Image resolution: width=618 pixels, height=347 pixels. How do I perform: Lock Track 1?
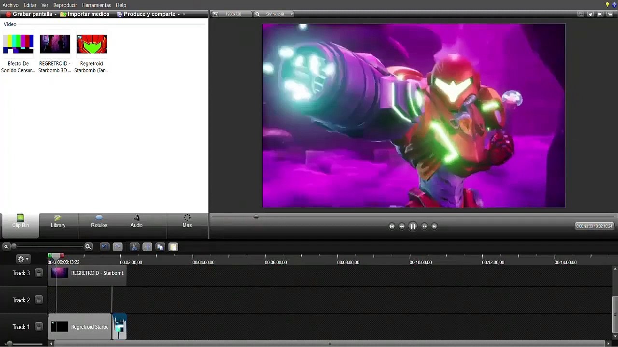(39, 327)
